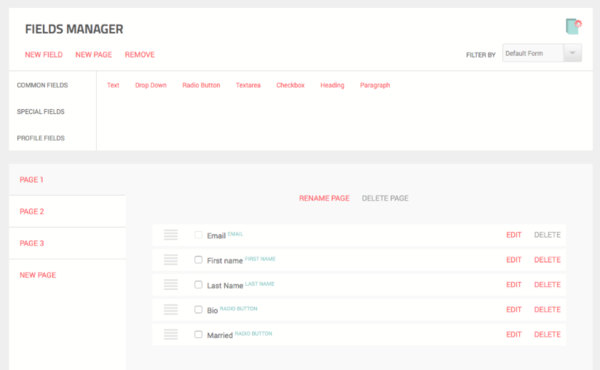Open the Filter By dropdown arrow
Image resolution: width=600 pixels, height=370 pixels.
click(x=572, y=53)
